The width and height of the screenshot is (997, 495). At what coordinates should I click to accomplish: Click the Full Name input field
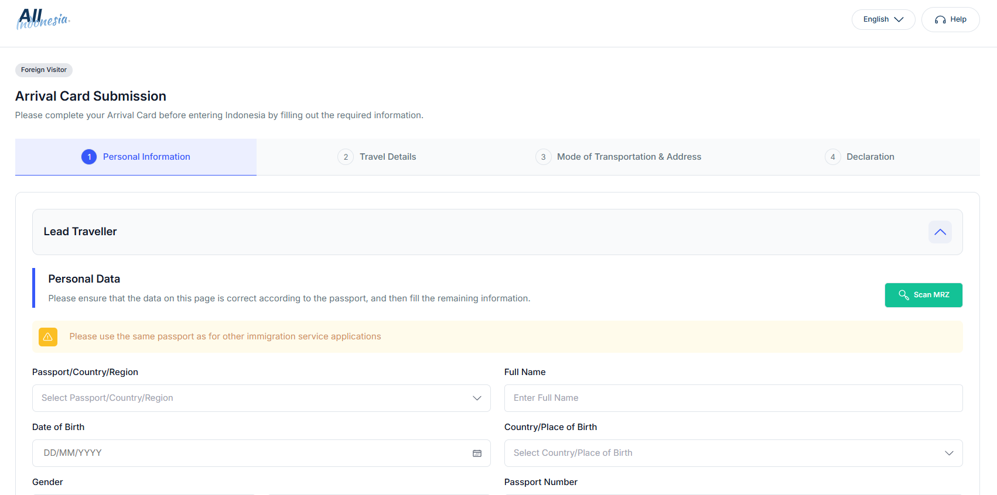pos(733,398)
